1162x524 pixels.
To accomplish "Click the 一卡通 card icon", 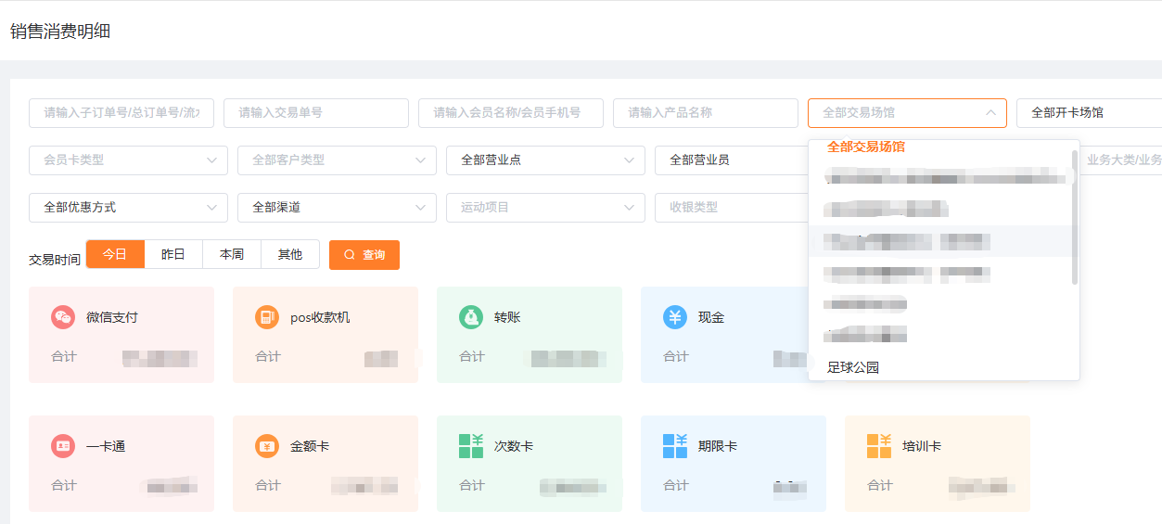I will click(x=63, y=446).
